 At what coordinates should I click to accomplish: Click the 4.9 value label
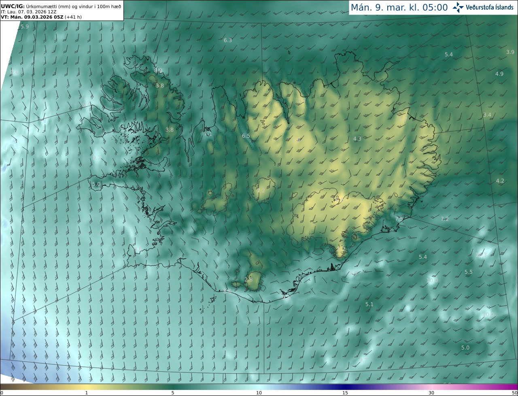[x=499, y=74]
